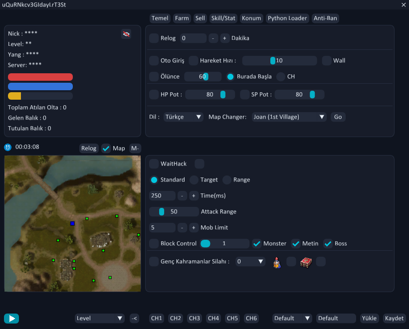Screen dimensions: 409x329
Task: Click the red spellbook item icon
Action: click(x=306, y=262)
